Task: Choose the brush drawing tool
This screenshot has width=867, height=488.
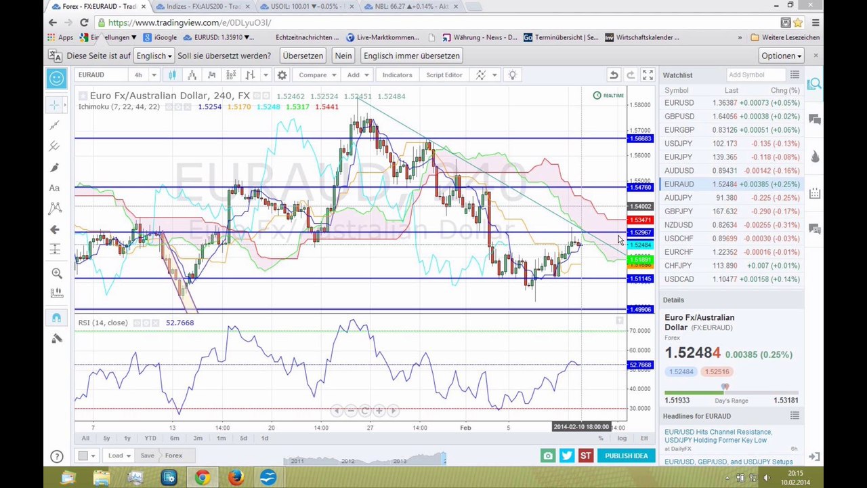Action: [x=56, y=167]
